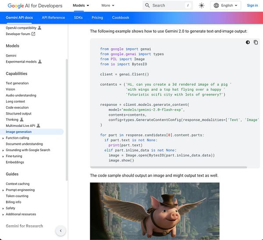Open the Thinking page

(x=12, y=120)
